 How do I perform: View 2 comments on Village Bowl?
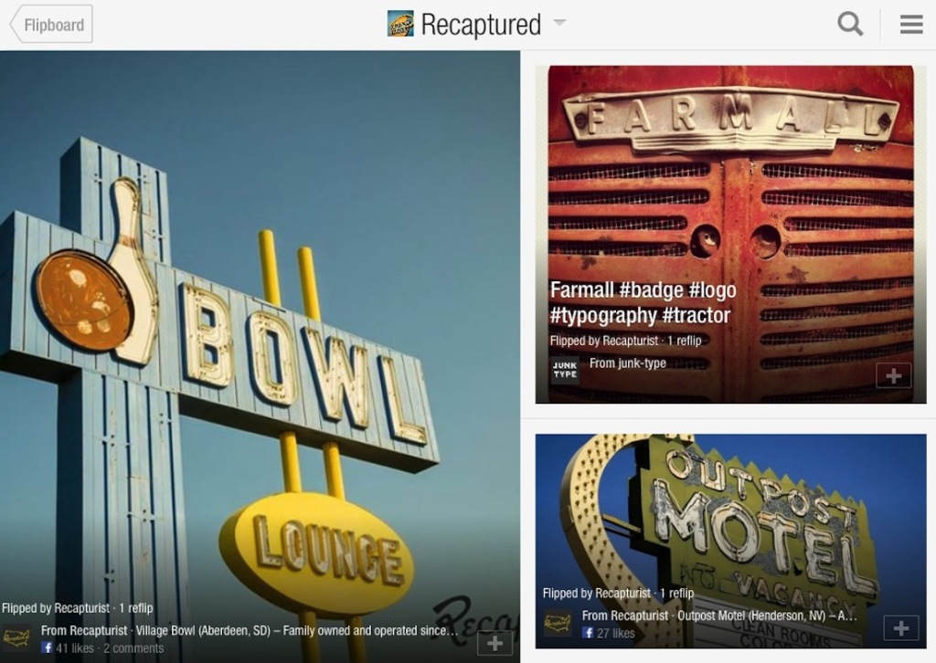point(133,648)
